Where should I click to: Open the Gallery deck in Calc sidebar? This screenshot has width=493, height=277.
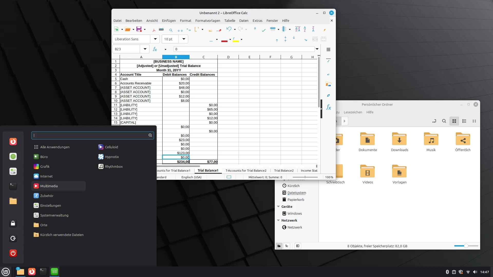(328, 84)
